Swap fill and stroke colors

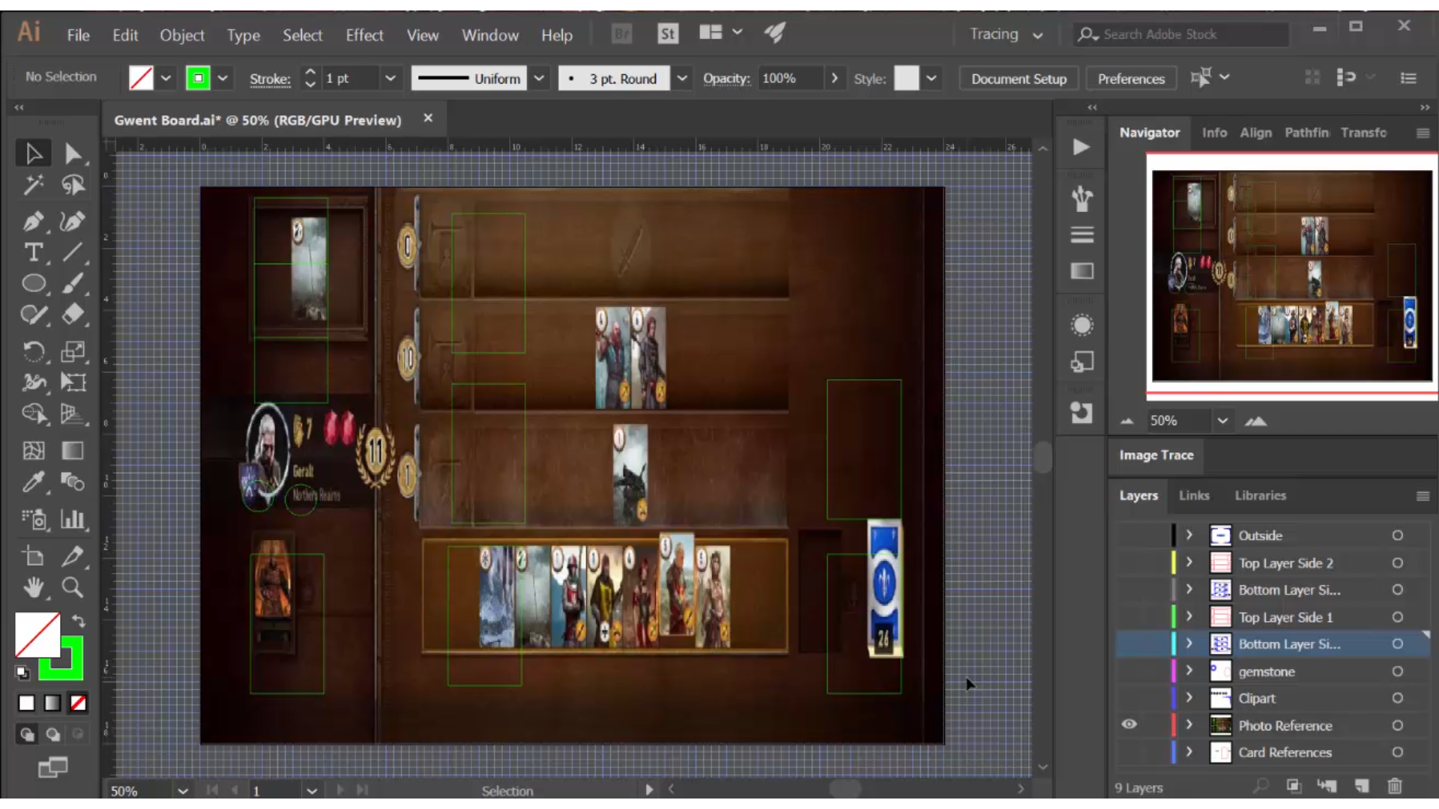(x=78, y=621)
